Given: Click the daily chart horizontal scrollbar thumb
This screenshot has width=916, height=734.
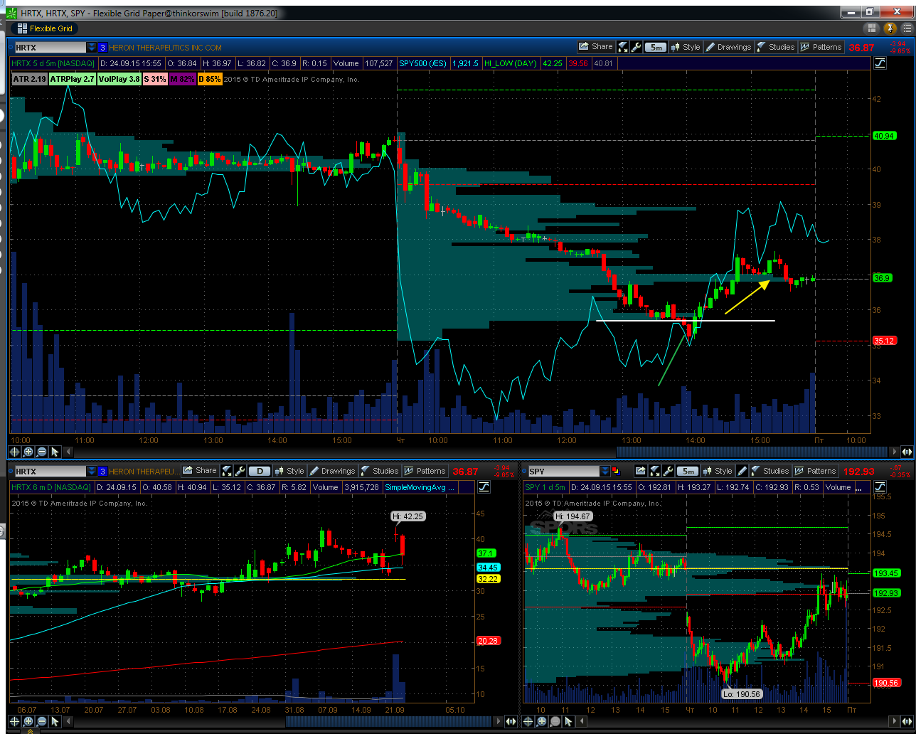Looking at the screenshot, I should click(x=390, y=721).
